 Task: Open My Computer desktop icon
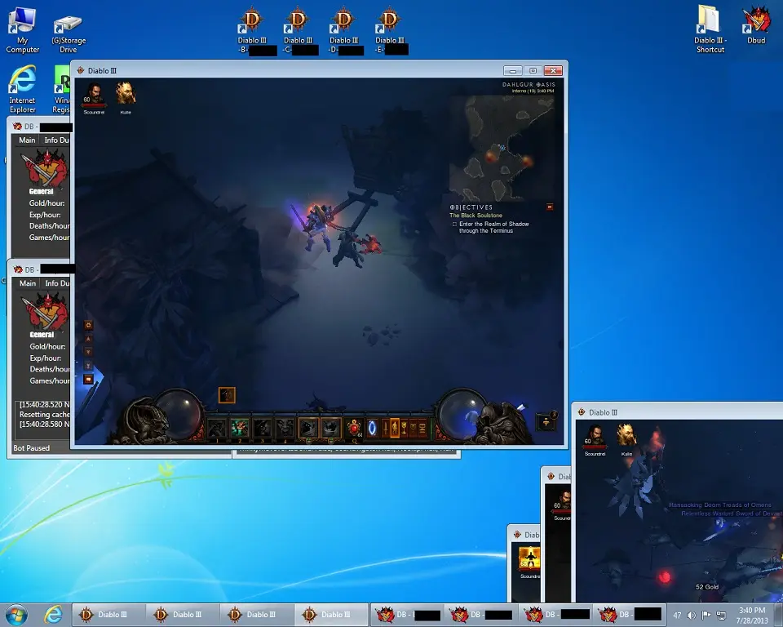23,30
